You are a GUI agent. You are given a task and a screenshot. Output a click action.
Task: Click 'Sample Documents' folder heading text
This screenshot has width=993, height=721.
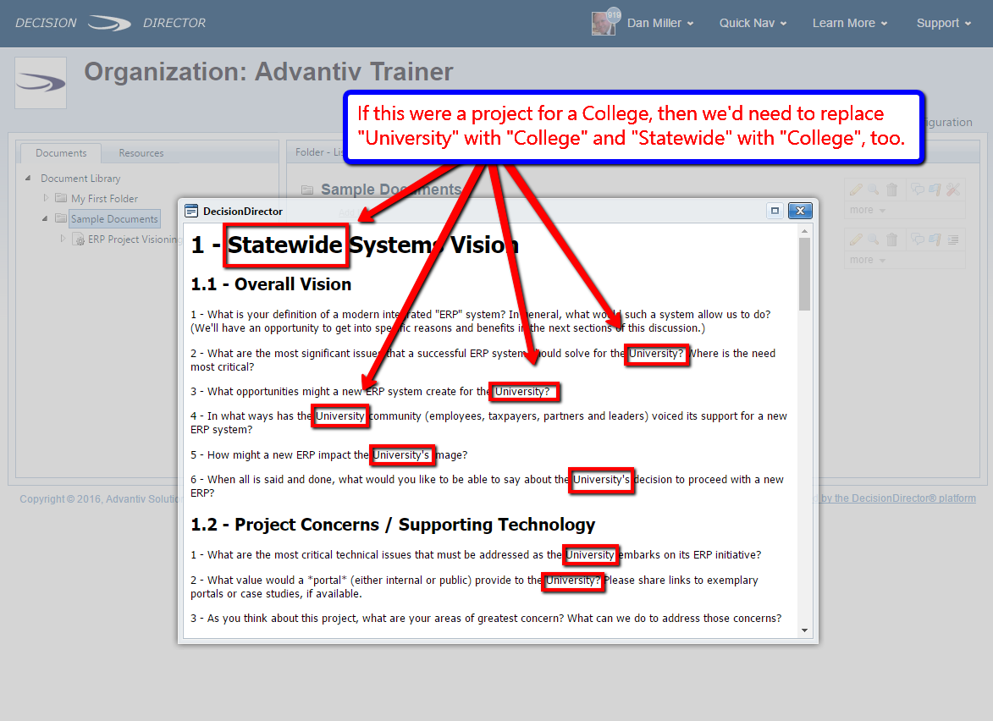click(x=391, y=190)
